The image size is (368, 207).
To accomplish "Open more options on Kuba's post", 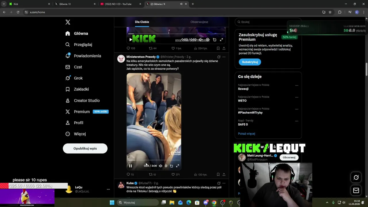I will coord(224,183).
